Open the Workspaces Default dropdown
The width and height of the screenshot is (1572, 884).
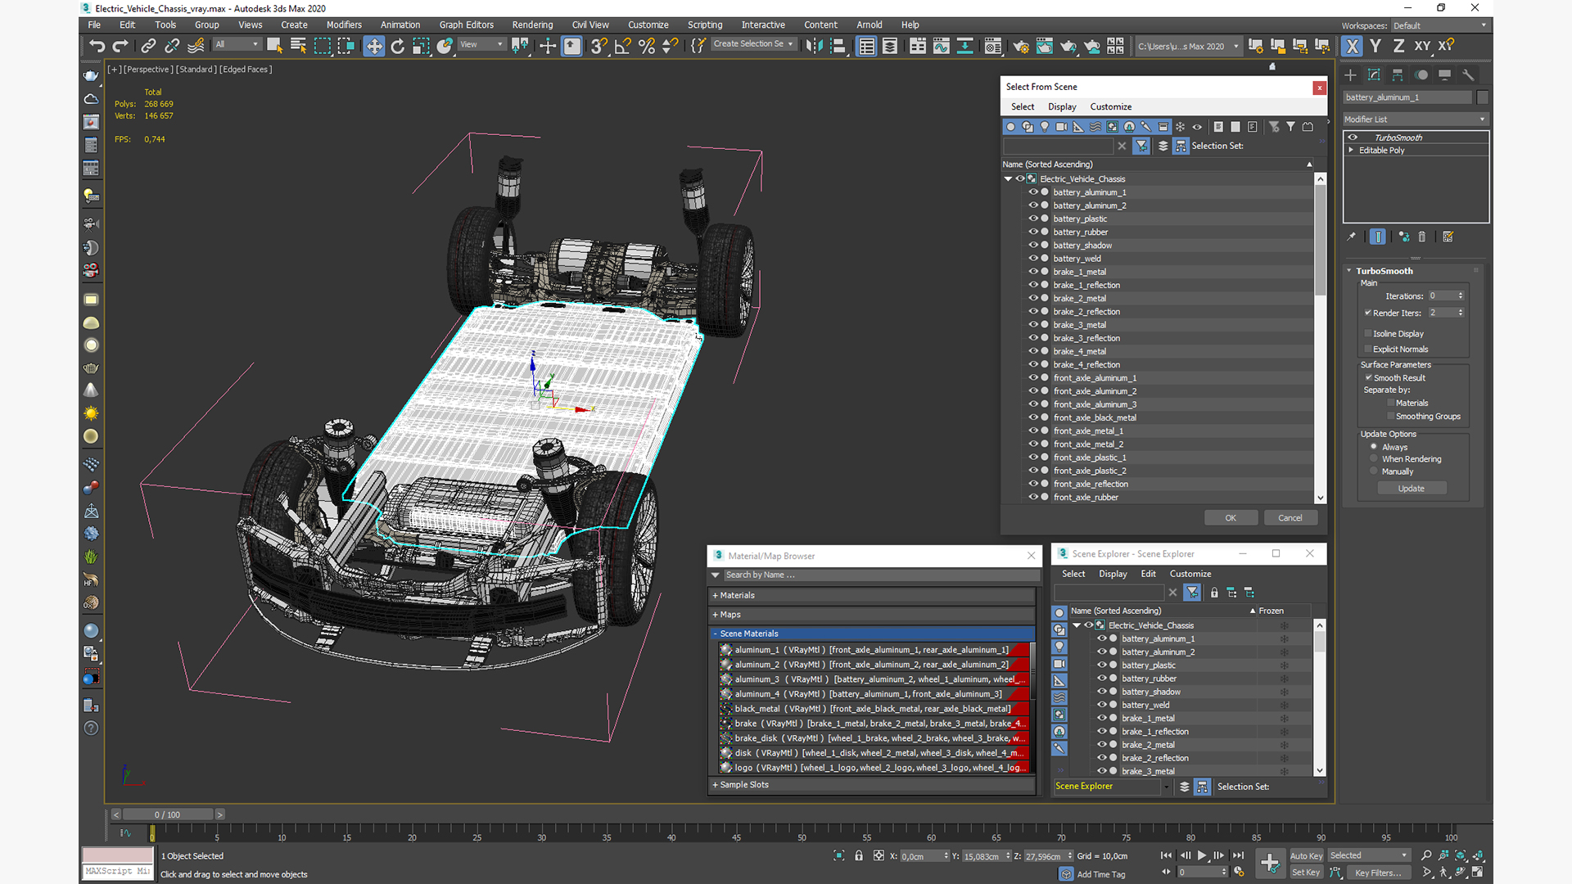point(1439,25)
